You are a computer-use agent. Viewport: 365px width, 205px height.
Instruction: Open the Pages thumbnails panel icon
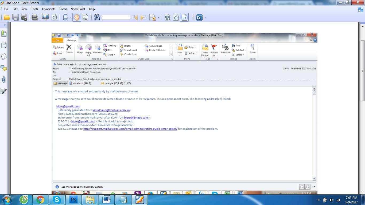click(x=4, y=45)
